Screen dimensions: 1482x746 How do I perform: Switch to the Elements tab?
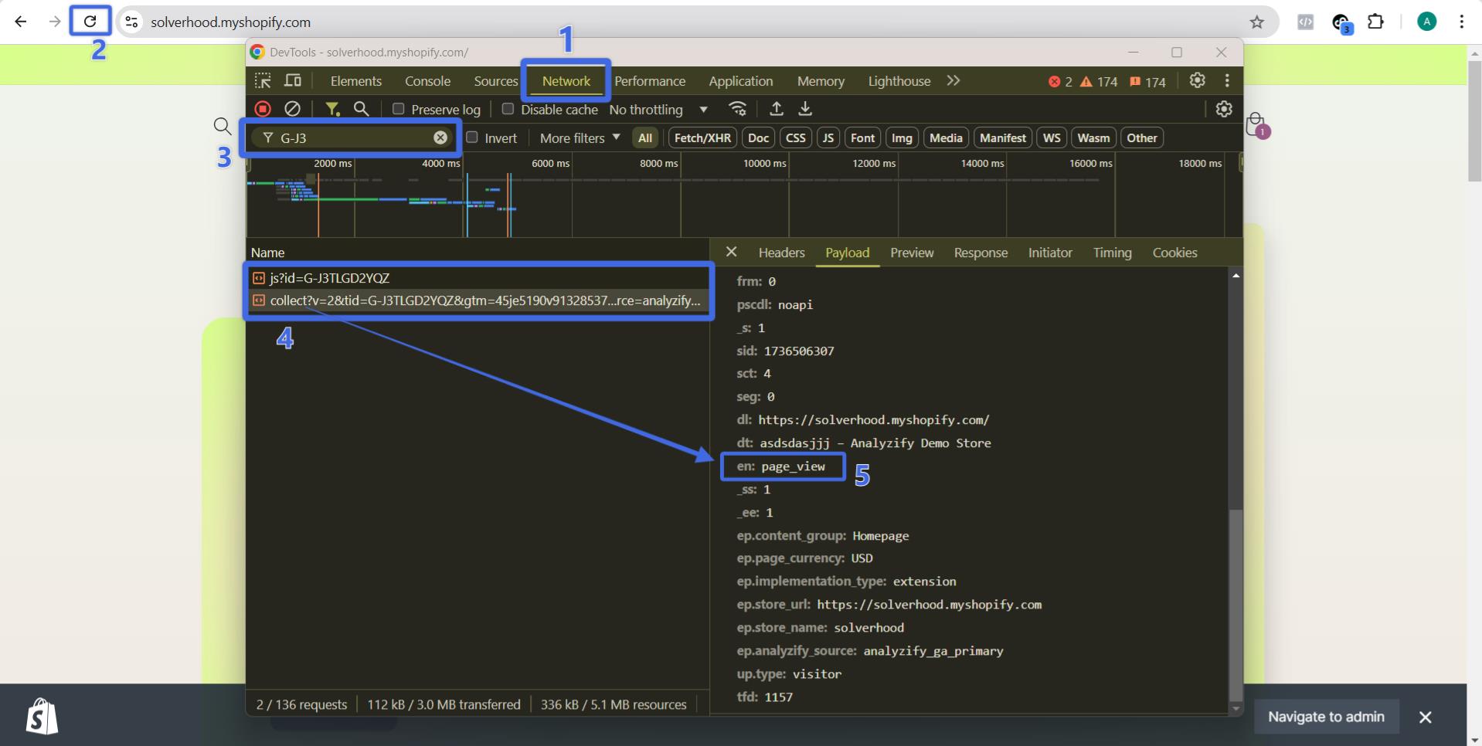pyautogui.click(x=356, y=81)
